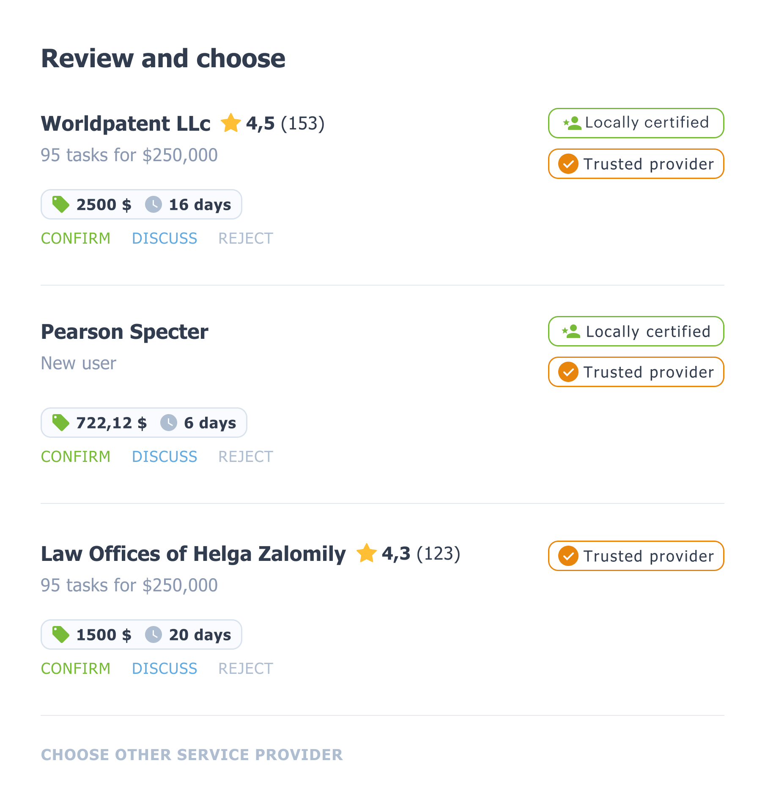Viewport: 765px width, 802px height.
Task: Discuss the Helga Zalomily offer
Action: pyautogui.click(x=165, y=668)
